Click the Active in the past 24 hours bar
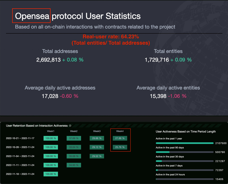Screen dimensions: 228x184 coord(185,179)
